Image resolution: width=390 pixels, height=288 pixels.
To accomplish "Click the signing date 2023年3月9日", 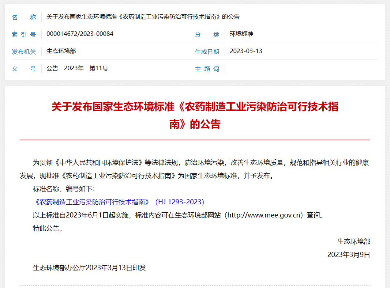I will click(349, 254).
